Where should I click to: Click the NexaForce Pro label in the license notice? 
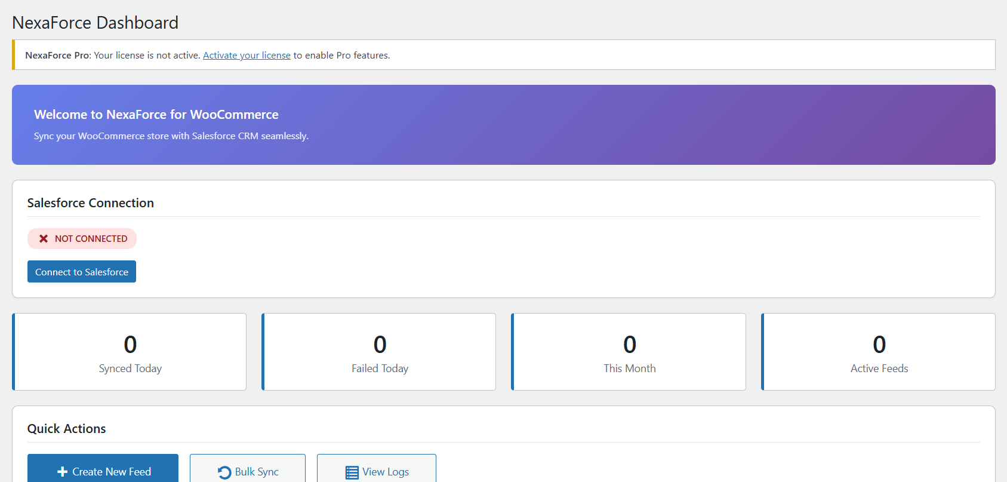tap(58, 55)
